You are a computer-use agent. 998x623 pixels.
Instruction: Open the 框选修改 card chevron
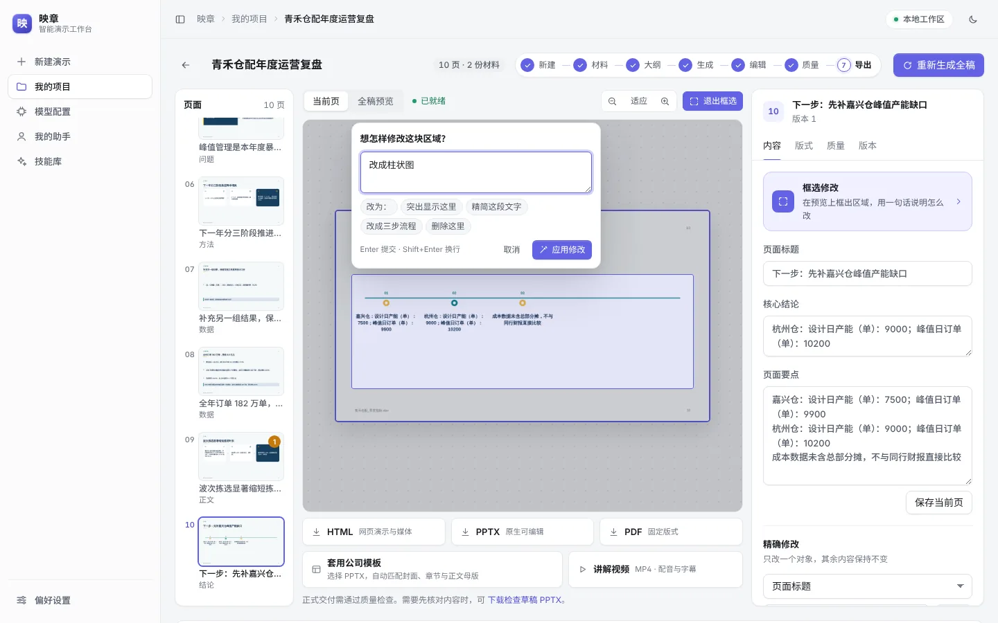click(958, 201)
